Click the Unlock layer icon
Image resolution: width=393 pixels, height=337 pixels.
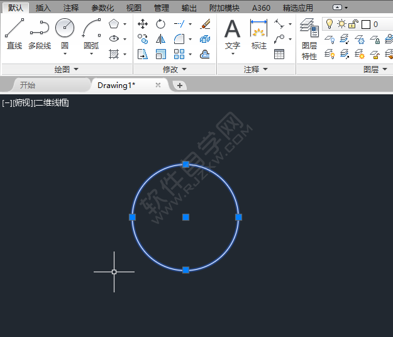click(375, 54)
